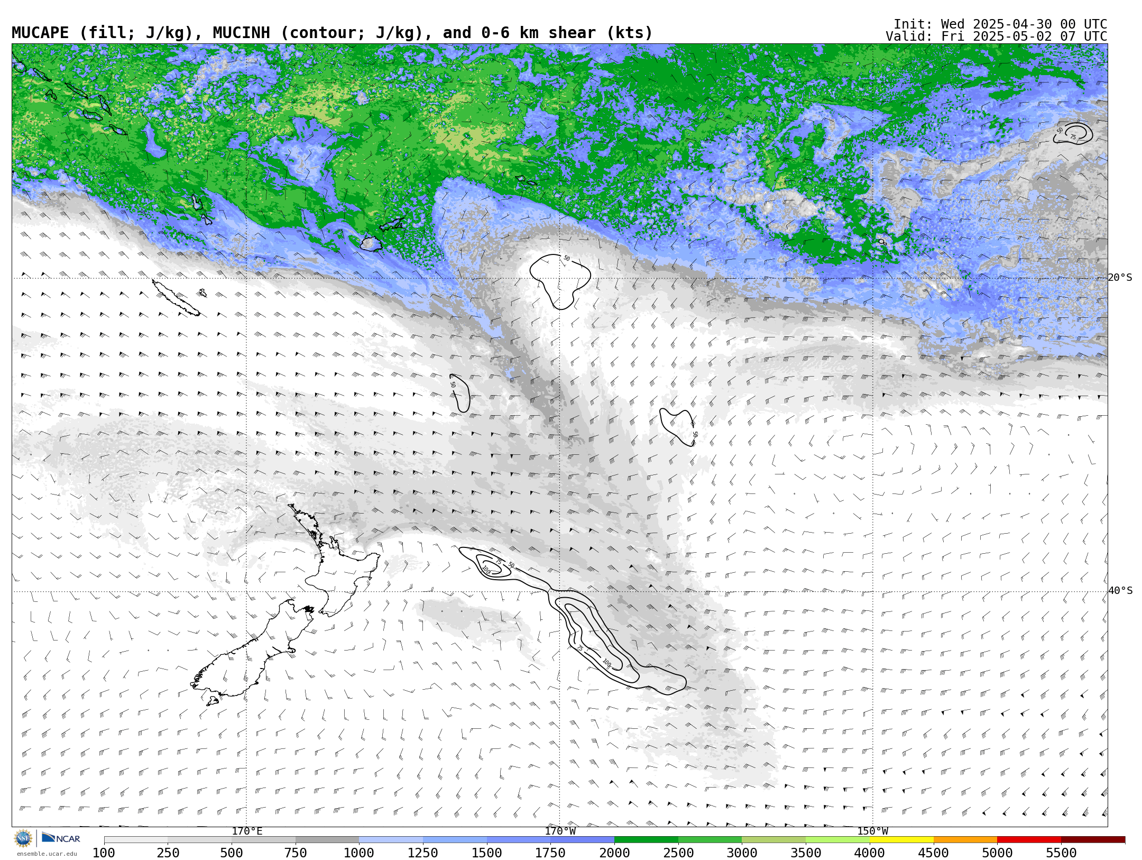Click the NSF logo icon
The image size is (1142, 860).
coord(23,838)
